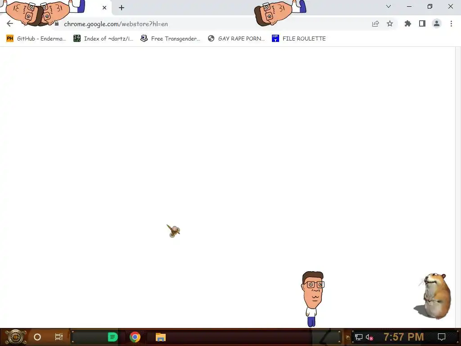This screenshot has height=346, width=461.
Task: Close the current Chrome tab
Action: 104,8
